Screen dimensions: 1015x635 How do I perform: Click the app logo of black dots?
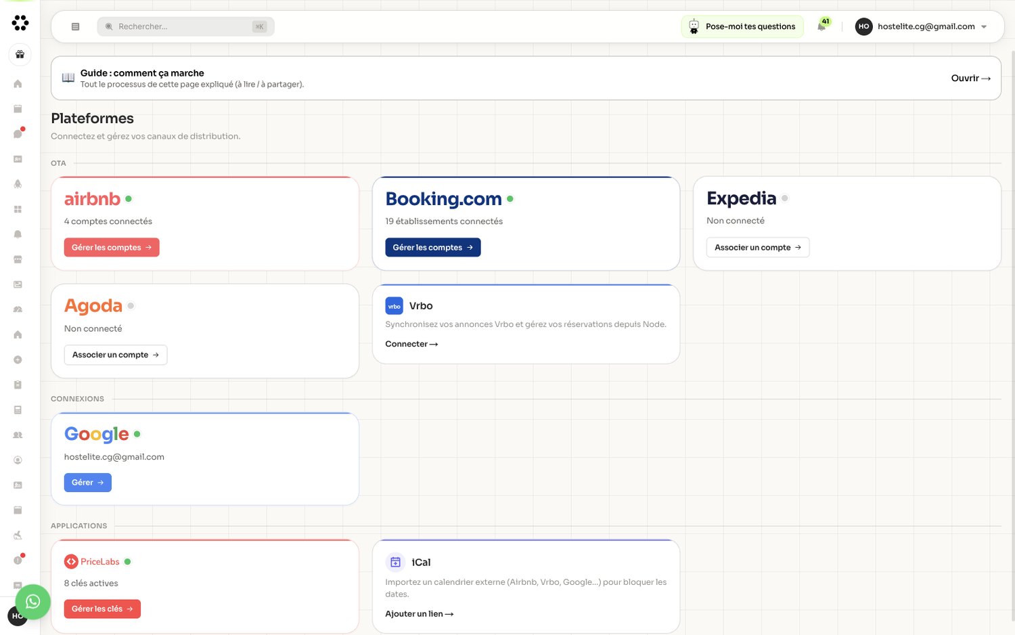(20, 23)
